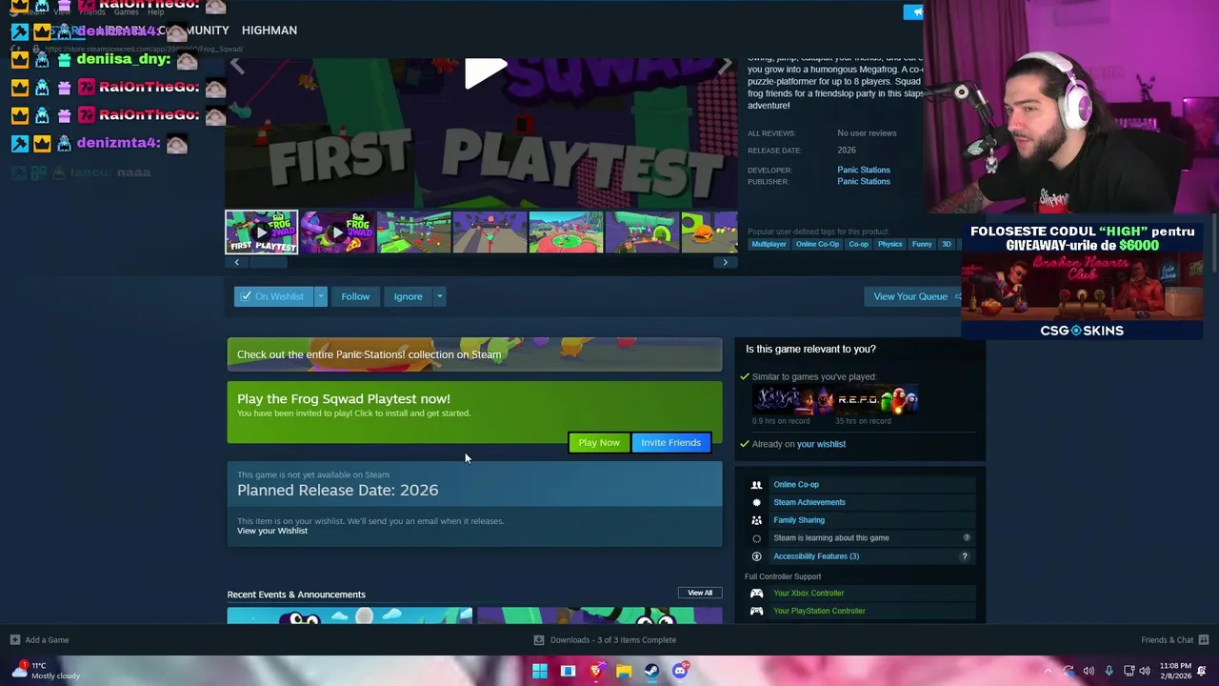The image size is (1219, 686).
Task: Play the First Playtest trailer video
Action: click(x=486, y=74)
